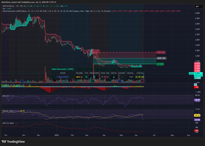This screenshot has width=205, height=146.
Task: Select the SQZMOM_LB indicator legend
Action: tap(16, 85)
